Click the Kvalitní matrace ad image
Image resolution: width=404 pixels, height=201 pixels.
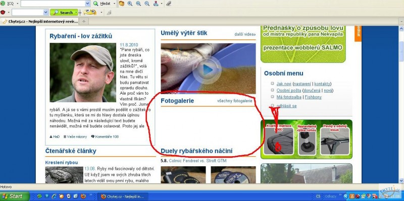point(279,142)
